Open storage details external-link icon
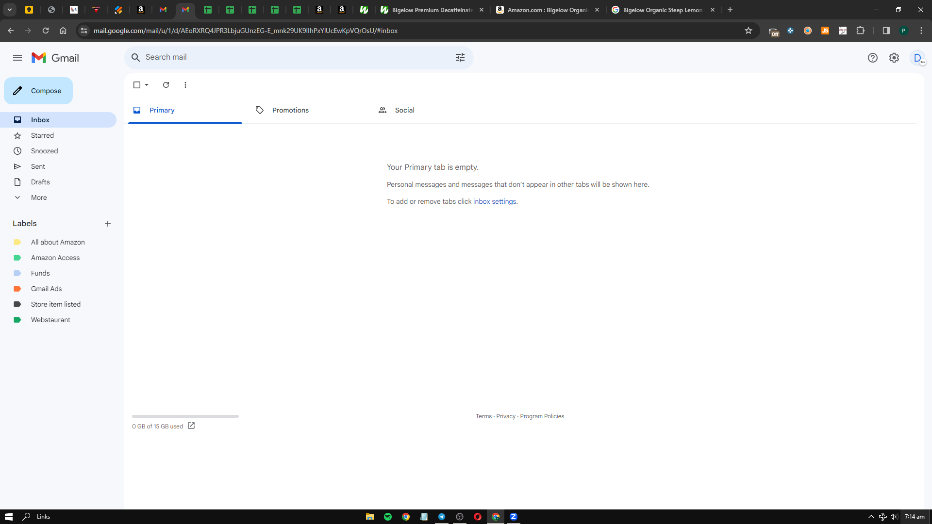Screen dimensions: 932x524 point(191,426)
